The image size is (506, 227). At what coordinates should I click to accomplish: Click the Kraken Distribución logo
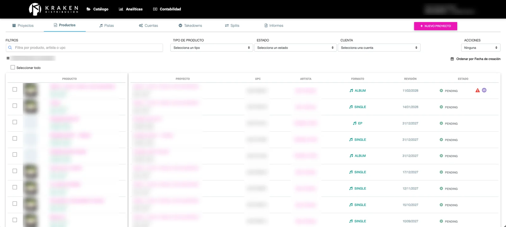coord(53,9)
